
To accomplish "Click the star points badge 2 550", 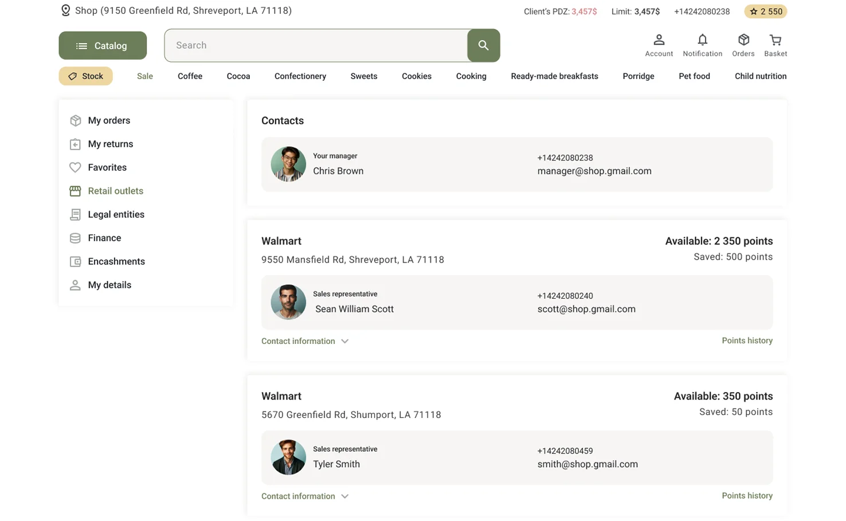I will point(766,11).
